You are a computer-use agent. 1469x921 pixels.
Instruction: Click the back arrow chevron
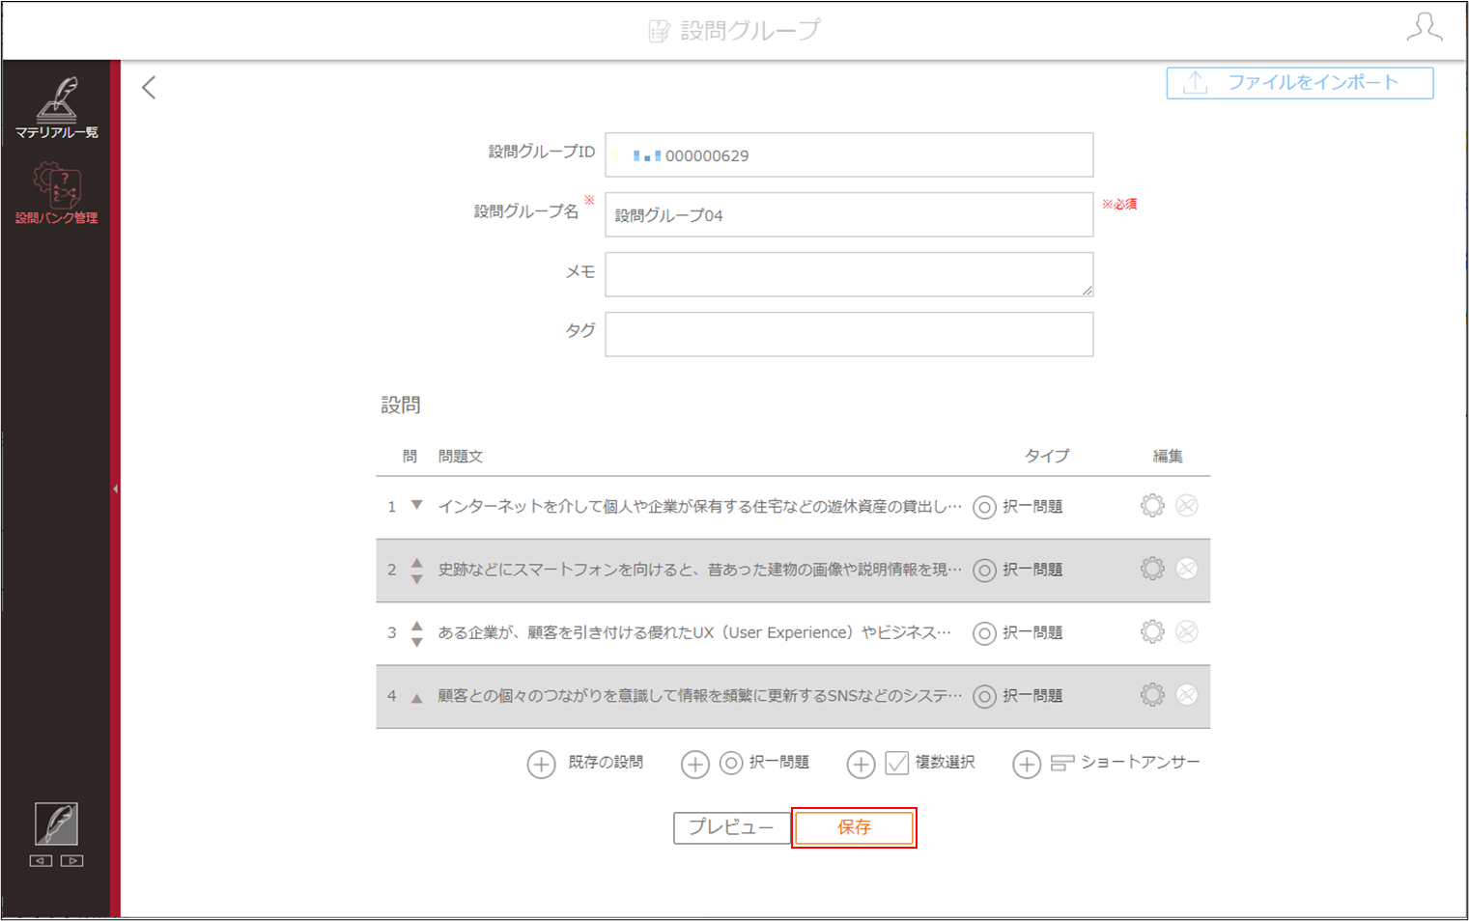pyautogui.click(x=149, y=88)
